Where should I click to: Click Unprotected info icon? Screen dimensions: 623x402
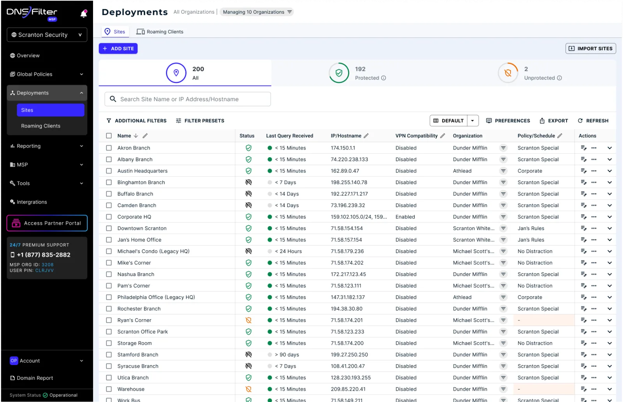tap(560, 78)
